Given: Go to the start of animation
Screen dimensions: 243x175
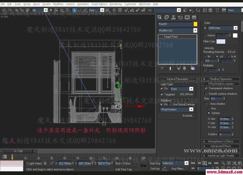Looking at the screenshot, I should pos(193,163).
